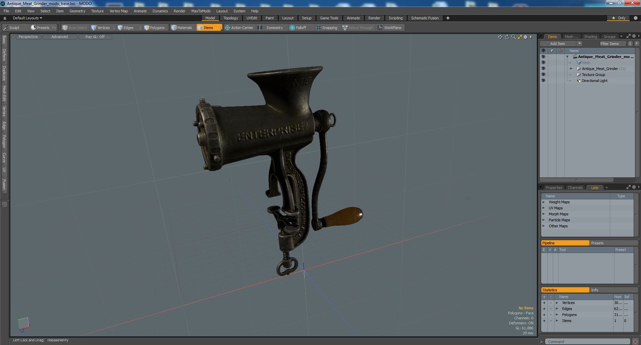Click the Advanced shading button

(59, 37)
